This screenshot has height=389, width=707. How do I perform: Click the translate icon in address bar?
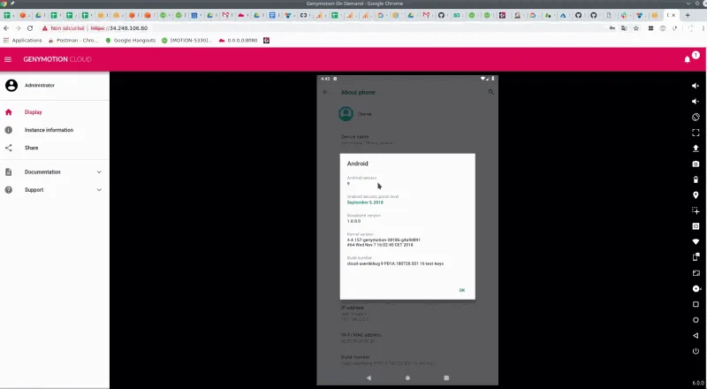pos(624,28)
